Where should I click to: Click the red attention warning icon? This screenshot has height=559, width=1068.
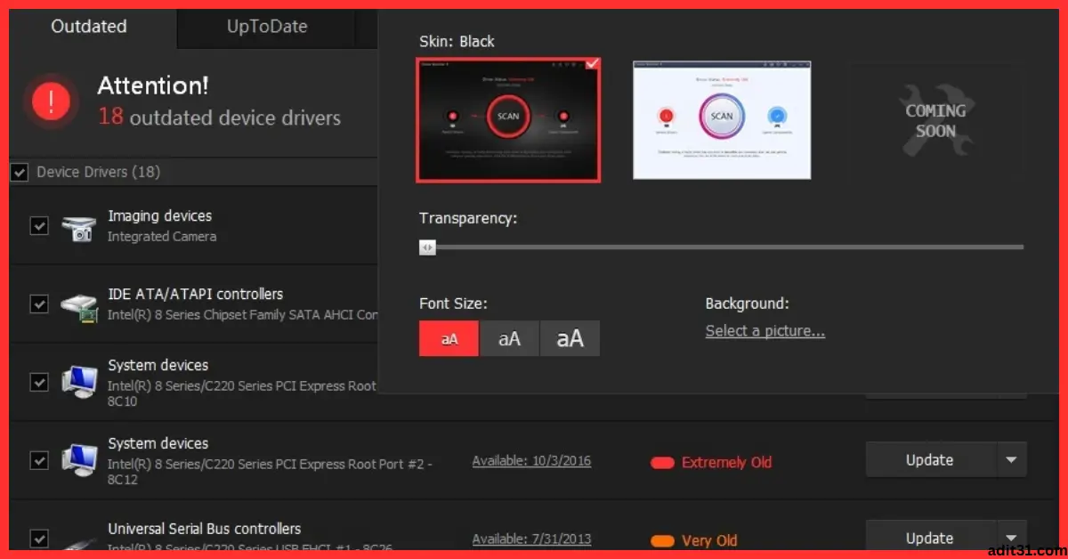52,102
